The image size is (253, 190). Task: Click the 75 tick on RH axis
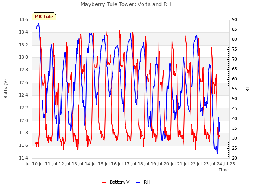(234, 49)
